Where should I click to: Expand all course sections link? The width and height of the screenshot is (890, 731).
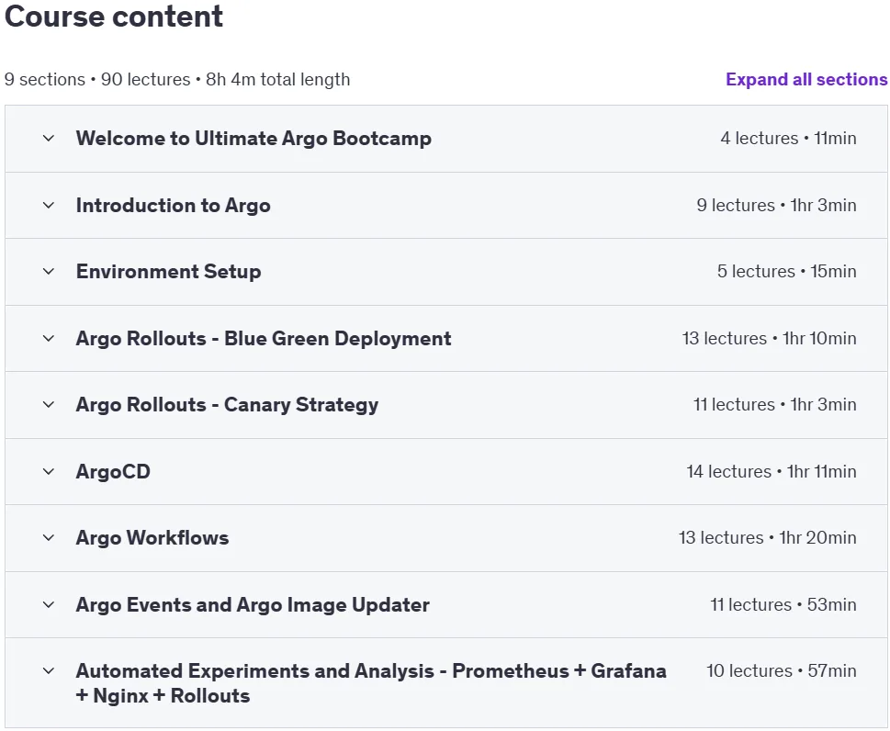806,80
